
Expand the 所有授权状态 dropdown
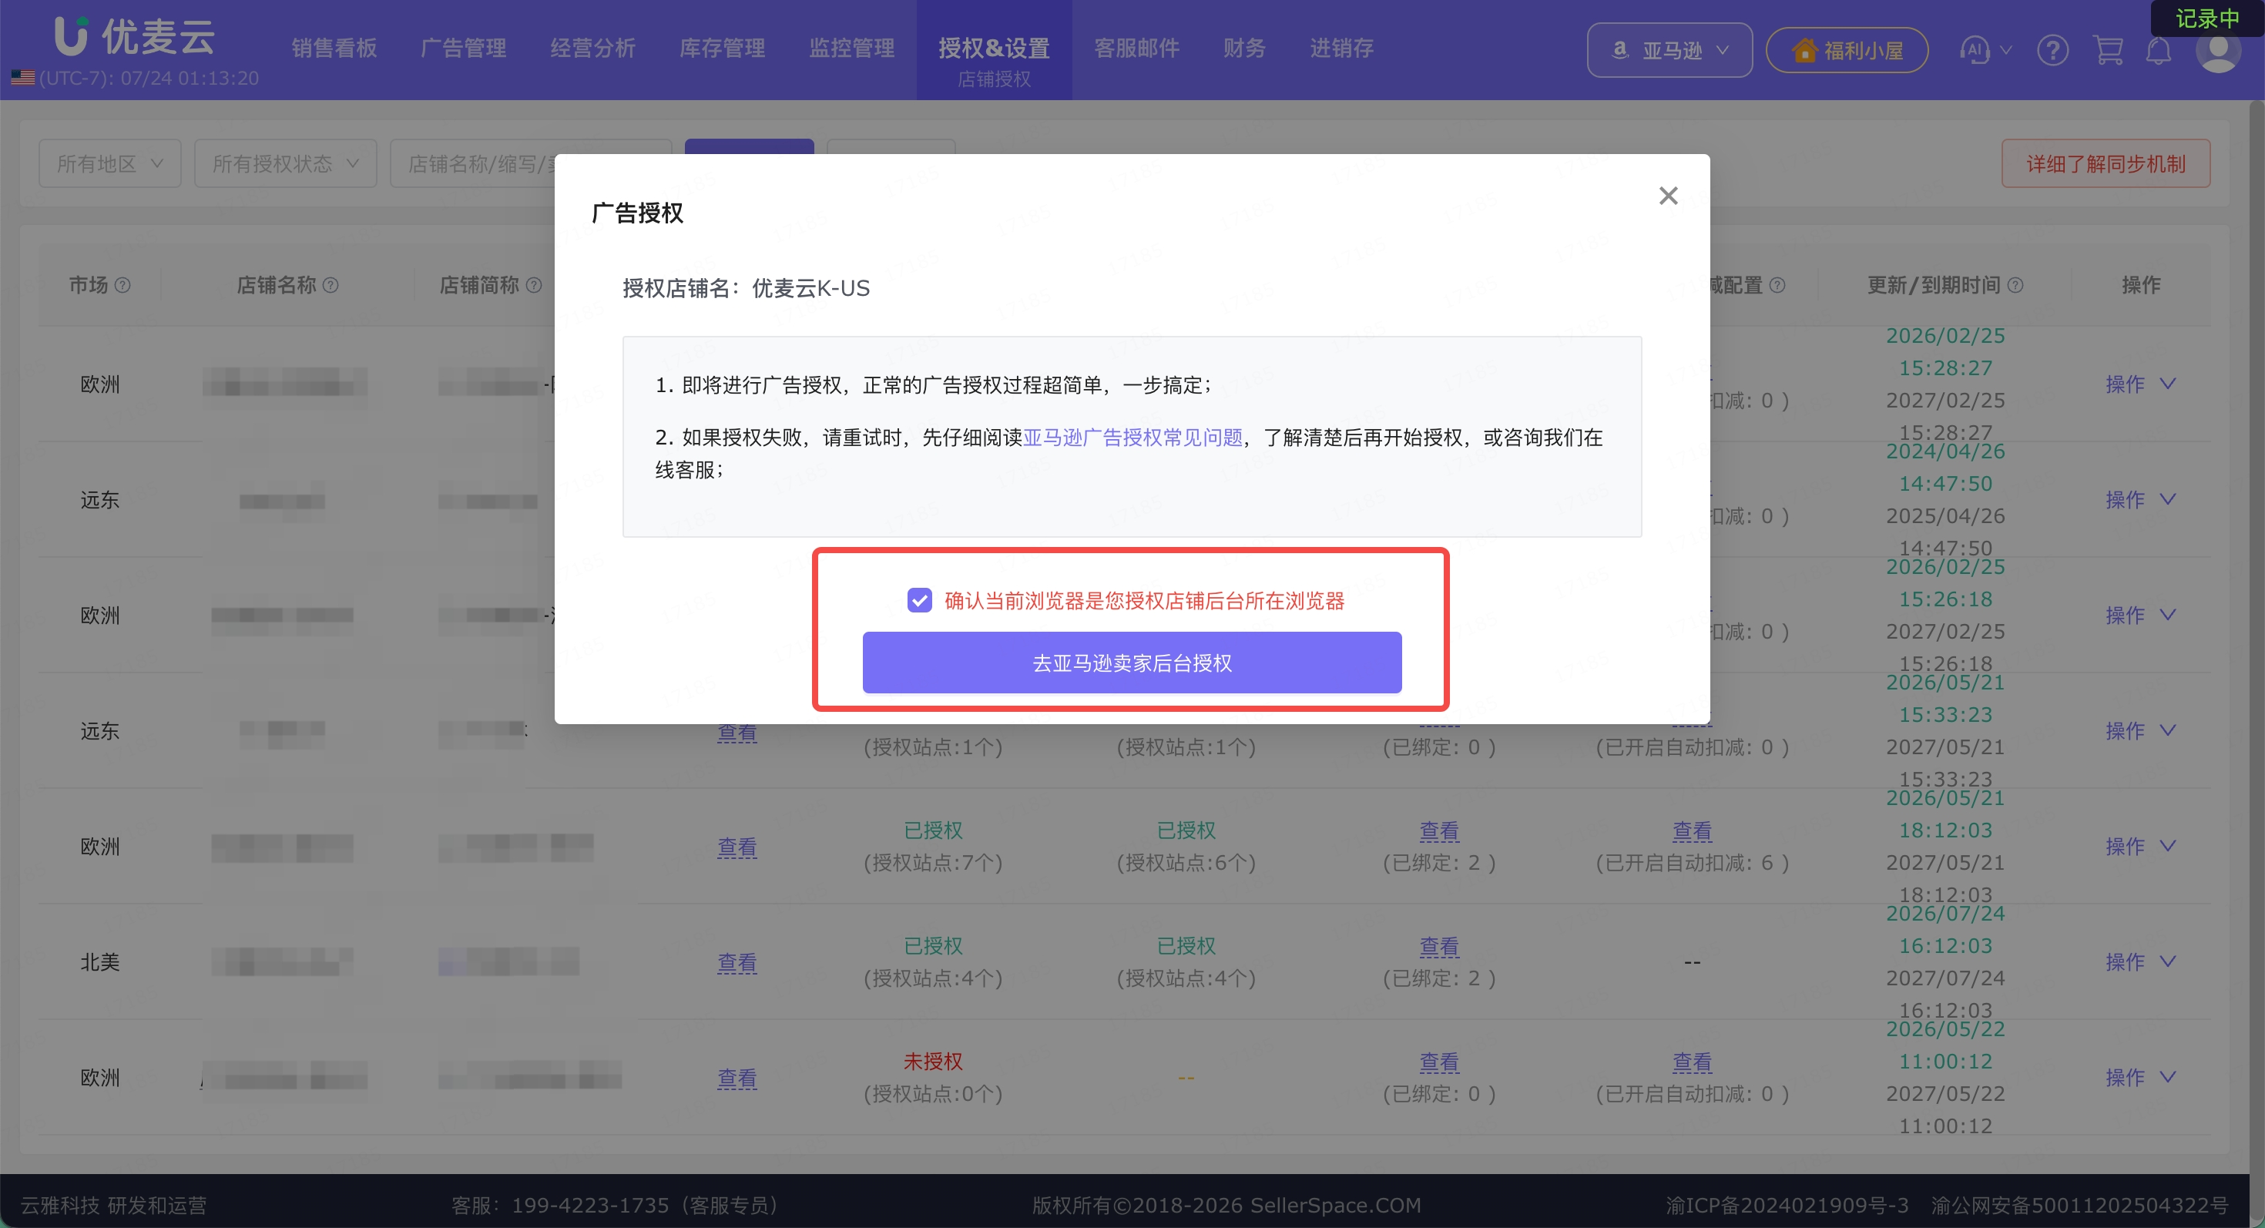coord(286,163)
